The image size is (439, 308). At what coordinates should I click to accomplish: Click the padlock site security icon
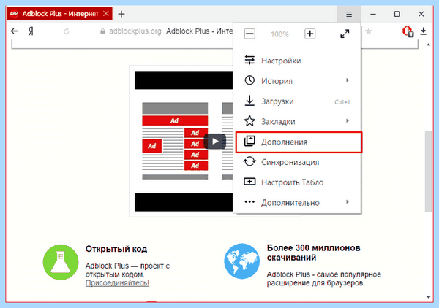tap(102, 31)
